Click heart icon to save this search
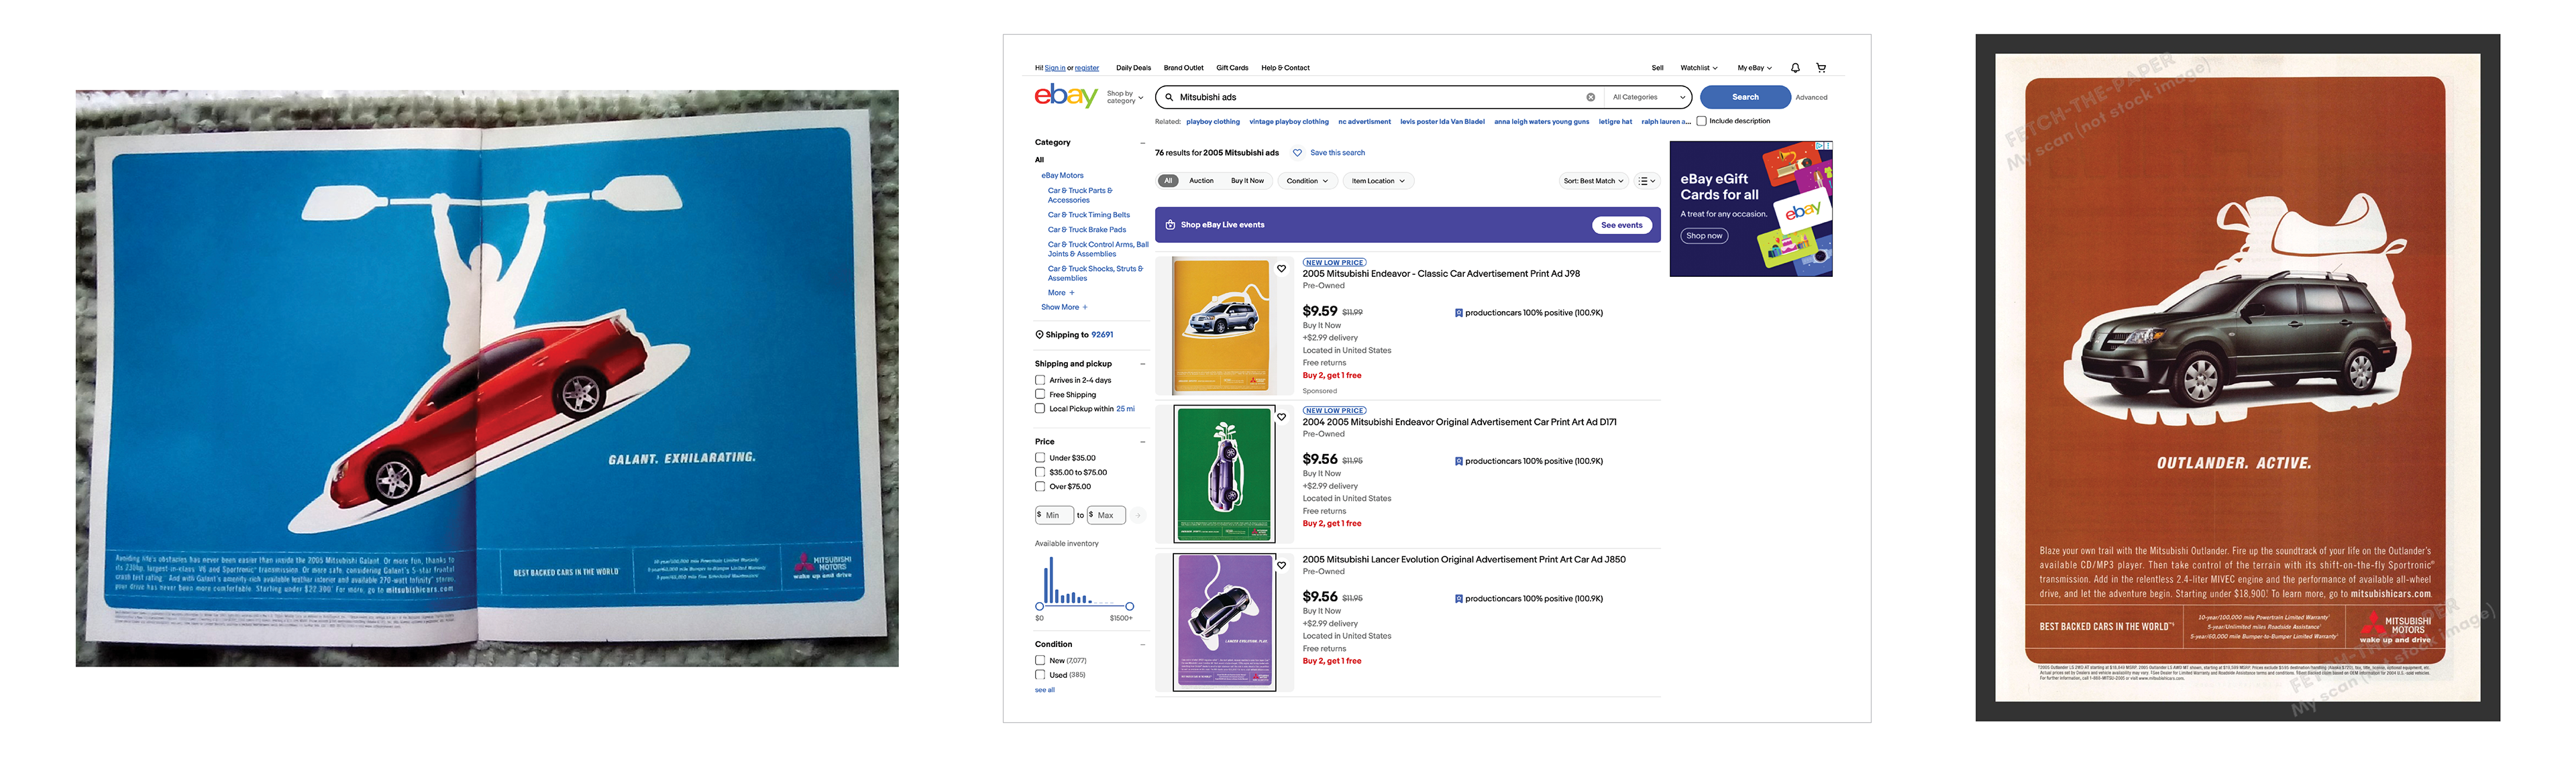2576x757 pixels. tap(1297, 153)
